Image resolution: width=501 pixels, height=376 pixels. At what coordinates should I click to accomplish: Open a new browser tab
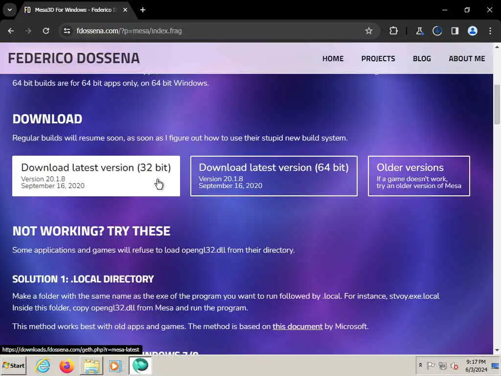pyautogui.click(x=143, y=10)
